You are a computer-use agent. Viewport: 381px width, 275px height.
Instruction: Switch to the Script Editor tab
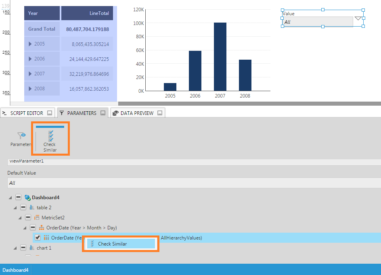point(24,113)
